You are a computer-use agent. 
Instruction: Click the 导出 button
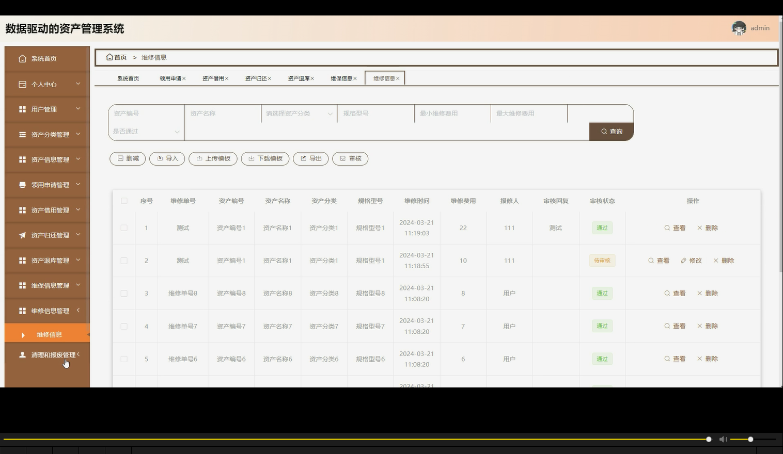(x=310, y=158)
